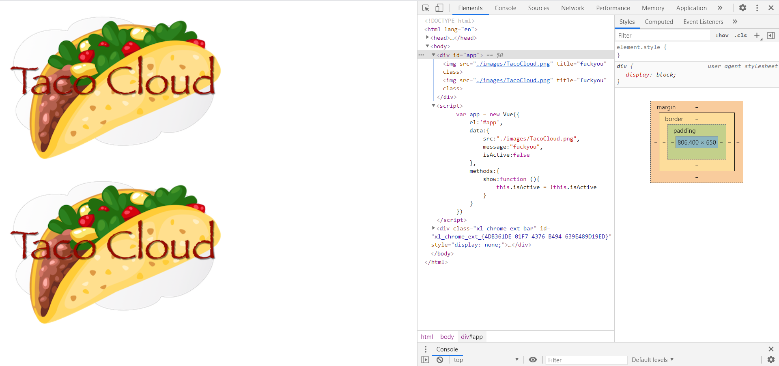Open the console drawer three-dot menu
This screenshot has height=366, width=779.
click(x=426, y=349)
